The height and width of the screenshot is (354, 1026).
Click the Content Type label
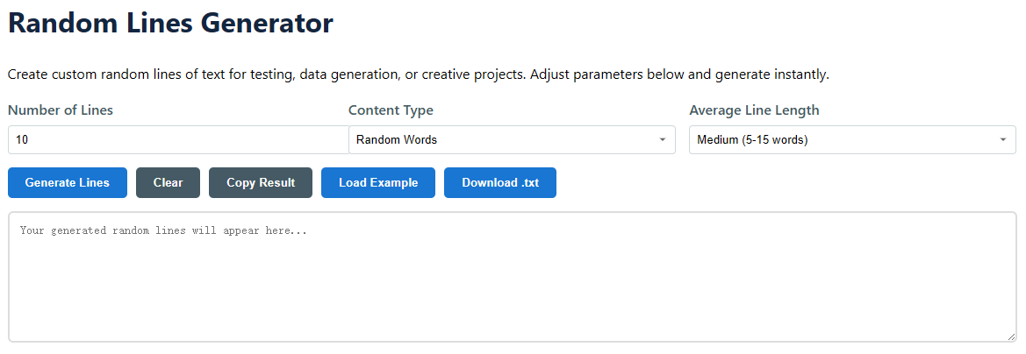[x=391, y=110]
